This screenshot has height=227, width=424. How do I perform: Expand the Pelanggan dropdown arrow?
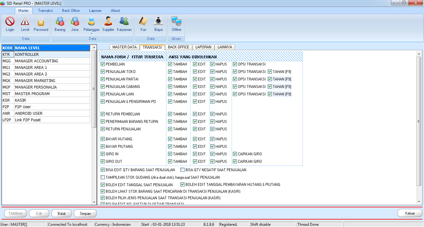[x=91, y=33]
